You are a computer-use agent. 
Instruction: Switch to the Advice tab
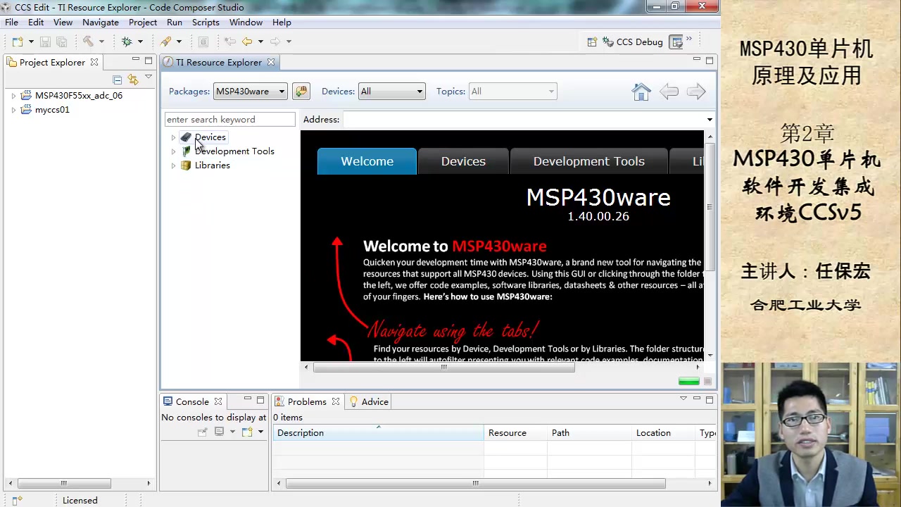pyautogui.click(x=369, y=401)
